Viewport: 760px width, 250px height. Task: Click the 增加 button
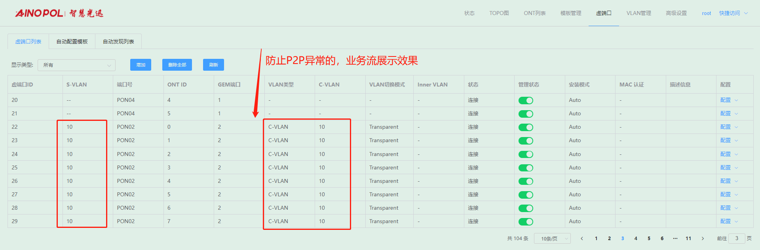141,65
